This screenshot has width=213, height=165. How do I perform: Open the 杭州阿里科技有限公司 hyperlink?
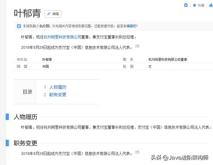tap(62, 37)
